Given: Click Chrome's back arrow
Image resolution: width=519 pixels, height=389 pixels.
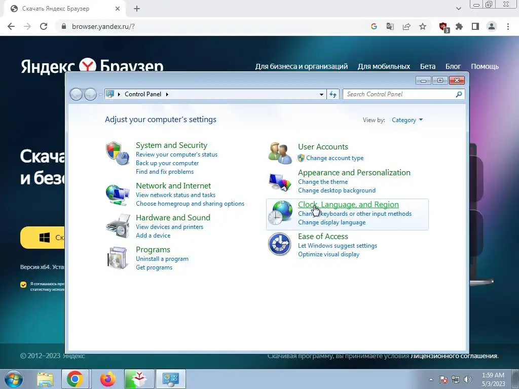Looking at the screenshot, I should click(x=11, y=26).
